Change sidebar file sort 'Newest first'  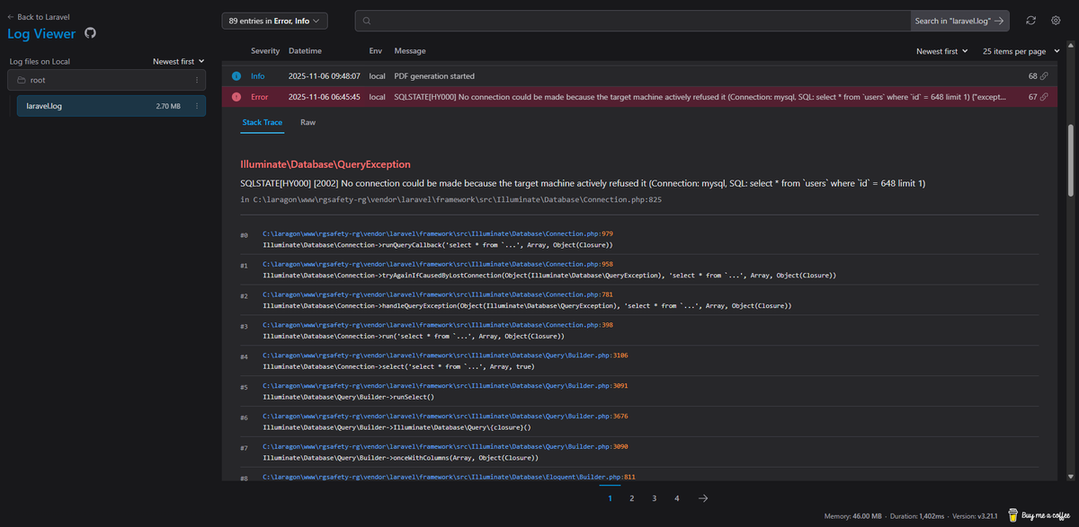click(x=179, y=62)
